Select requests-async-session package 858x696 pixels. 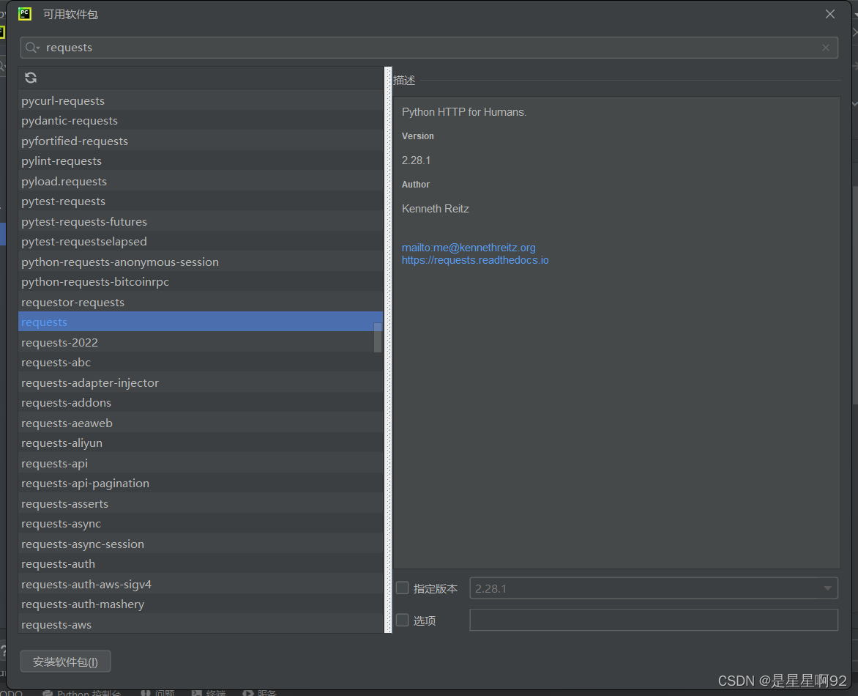coord(201,544)
